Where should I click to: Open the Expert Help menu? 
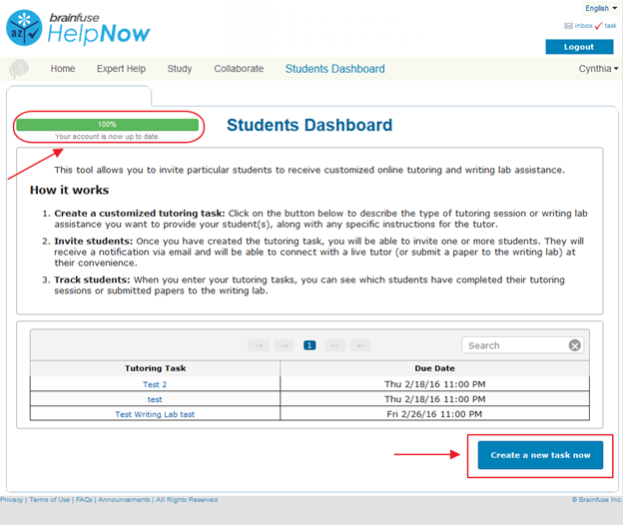click(121, 69)
